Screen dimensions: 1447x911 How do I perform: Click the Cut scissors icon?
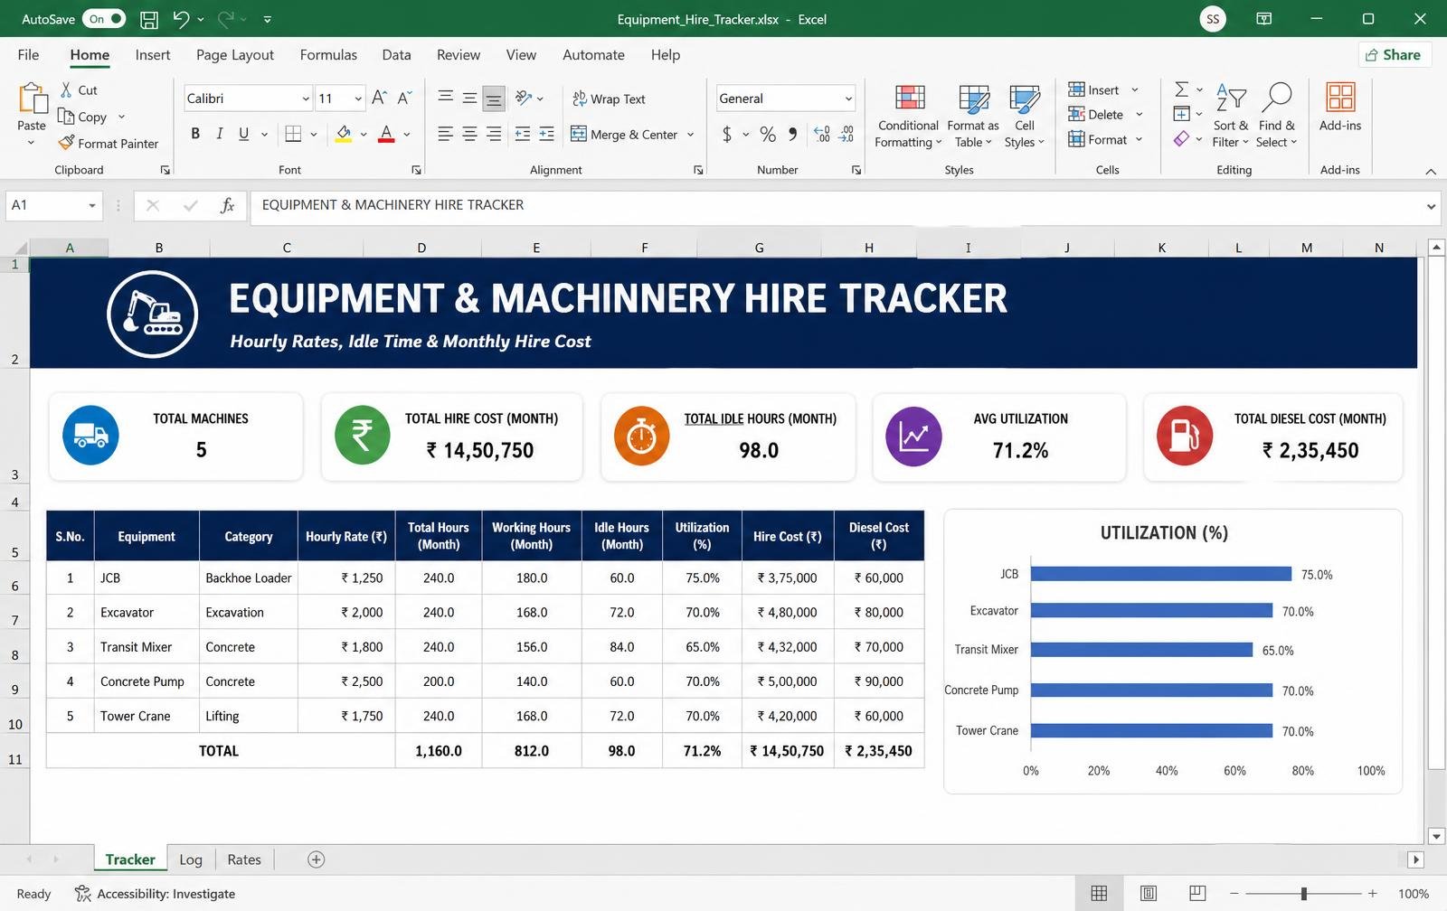(66, 89)
